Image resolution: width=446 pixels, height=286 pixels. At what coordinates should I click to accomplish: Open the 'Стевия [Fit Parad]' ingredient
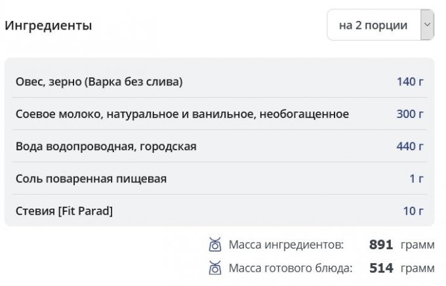[x=64, y=211]
